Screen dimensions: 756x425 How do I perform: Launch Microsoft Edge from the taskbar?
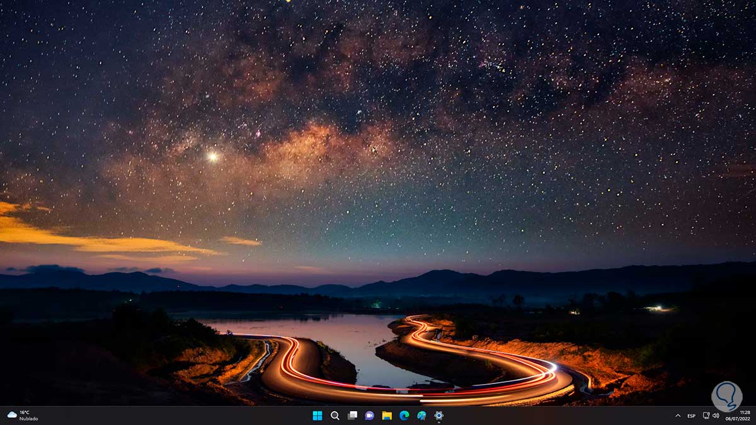click(x=404, y=416)
